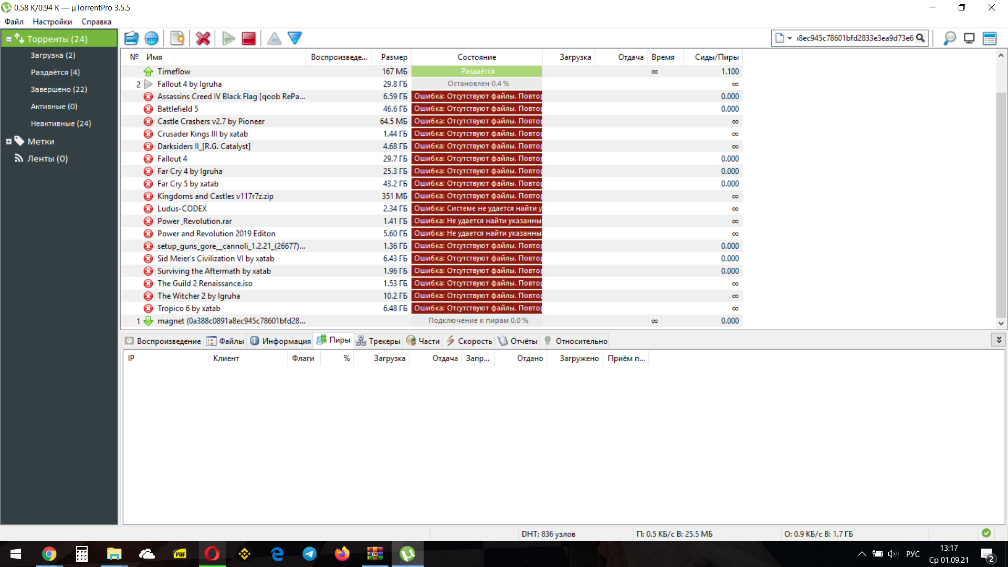This screenshot has width=1008, height=567.
Task: Open the notification center icon
Action: tap(988, 554)
